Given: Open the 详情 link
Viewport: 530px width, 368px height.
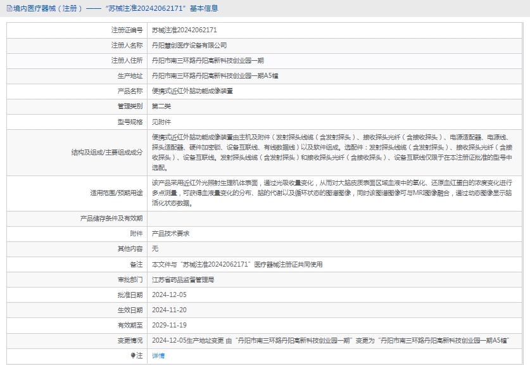Looking at the screenshot, I should click(158, 356).
